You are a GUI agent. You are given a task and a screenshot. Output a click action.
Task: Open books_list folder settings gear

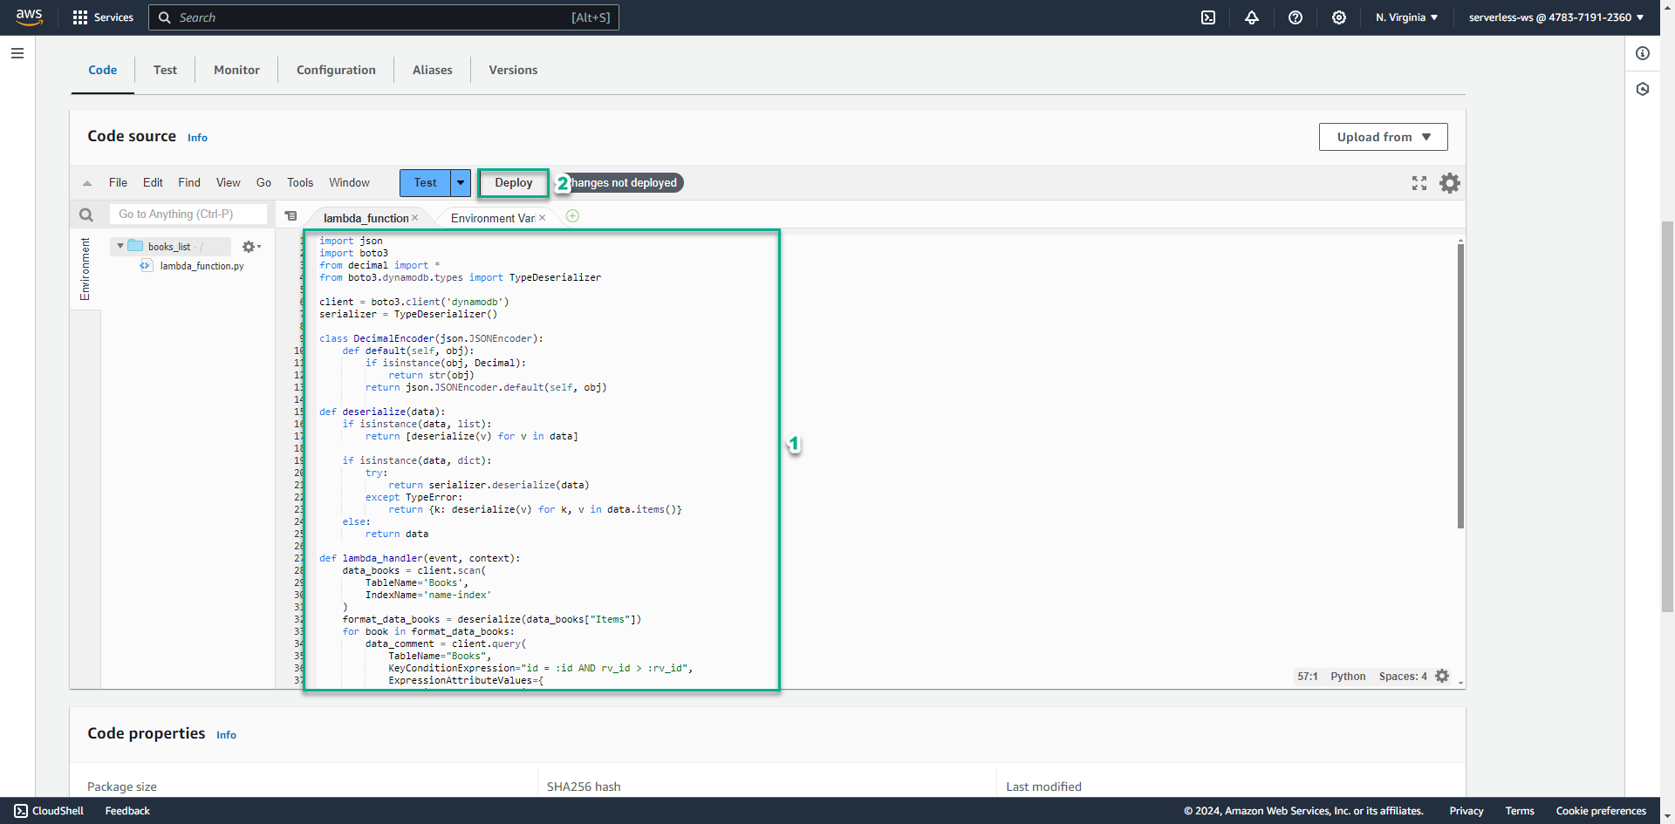(251, 247)
